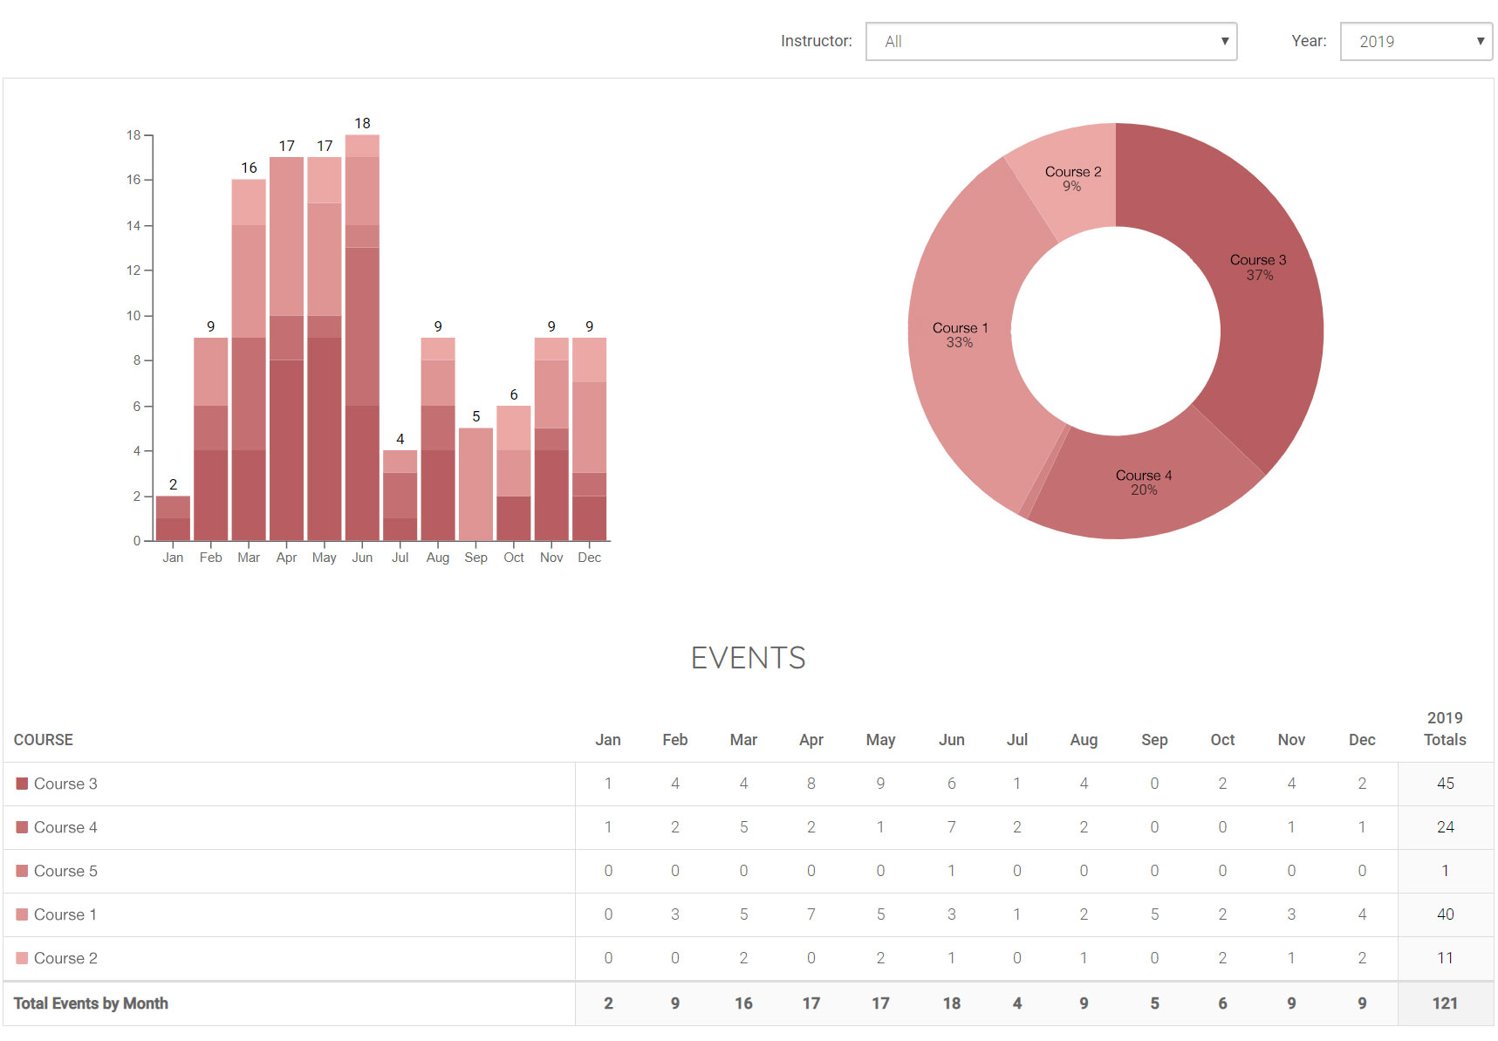Click the 2019 Totals column header
1498x1041 pixels.
point(1445,729)
